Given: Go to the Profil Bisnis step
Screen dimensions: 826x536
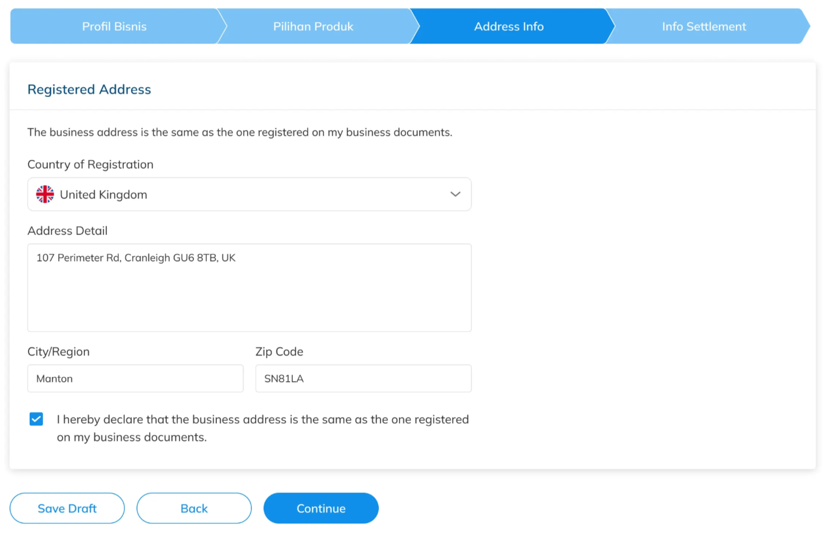Looking at the screenshot, I should coord(114,27).
